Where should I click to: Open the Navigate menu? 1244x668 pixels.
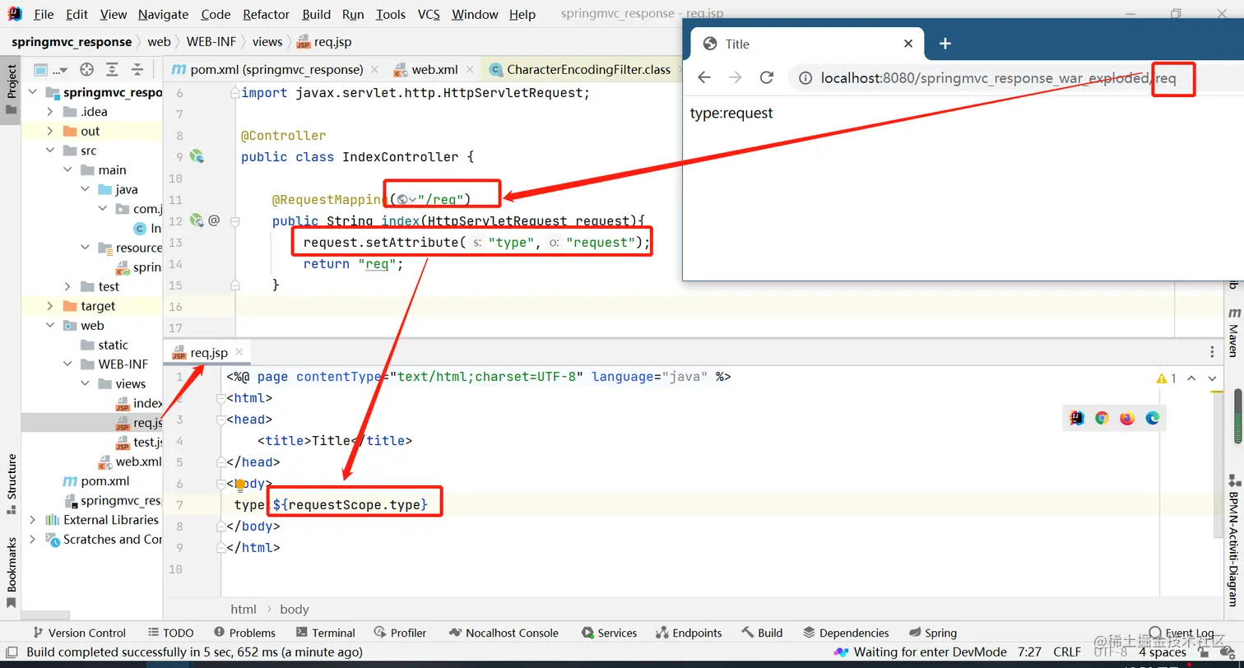tap(163, 14)
